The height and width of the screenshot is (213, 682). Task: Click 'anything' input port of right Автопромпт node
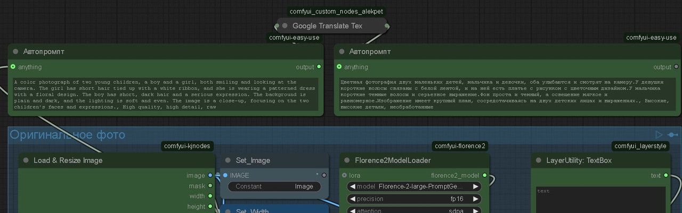coord(339,67)
